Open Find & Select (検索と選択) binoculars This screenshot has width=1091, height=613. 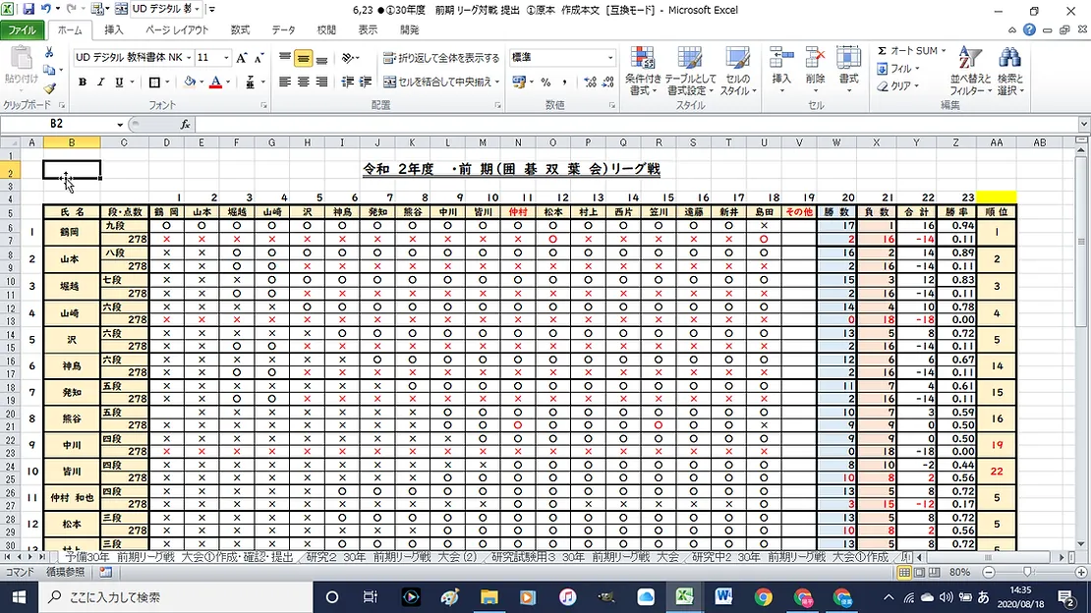[x=1009, y=71]
